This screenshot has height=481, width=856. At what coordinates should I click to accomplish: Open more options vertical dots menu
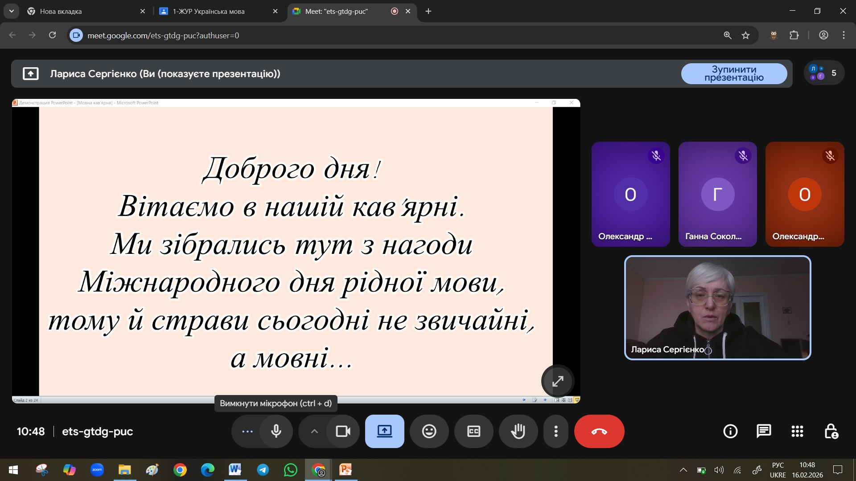click(556, 431)
